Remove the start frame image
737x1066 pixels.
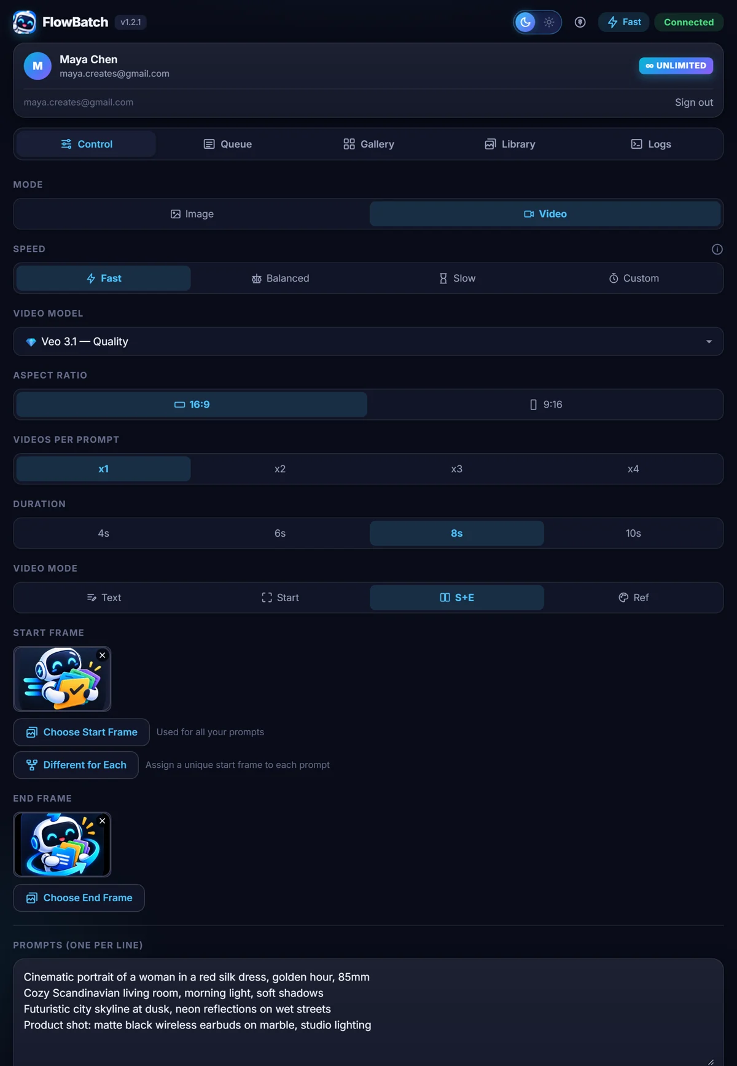point(103,655)
